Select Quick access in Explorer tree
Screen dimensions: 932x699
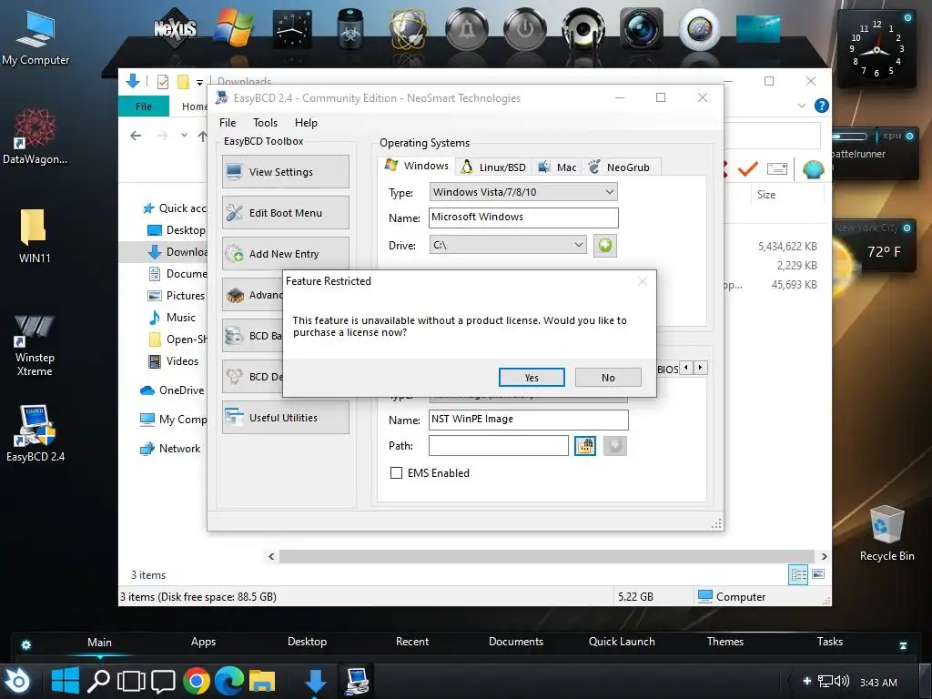pos(175,208)
